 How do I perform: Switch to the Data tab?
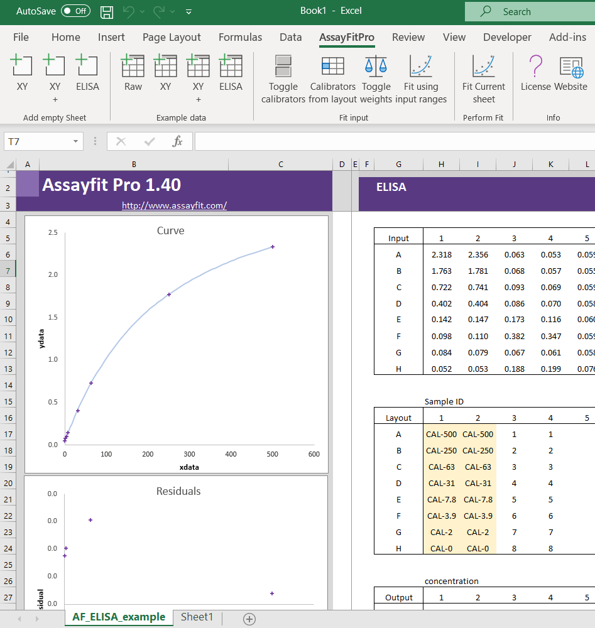point(290,37)
